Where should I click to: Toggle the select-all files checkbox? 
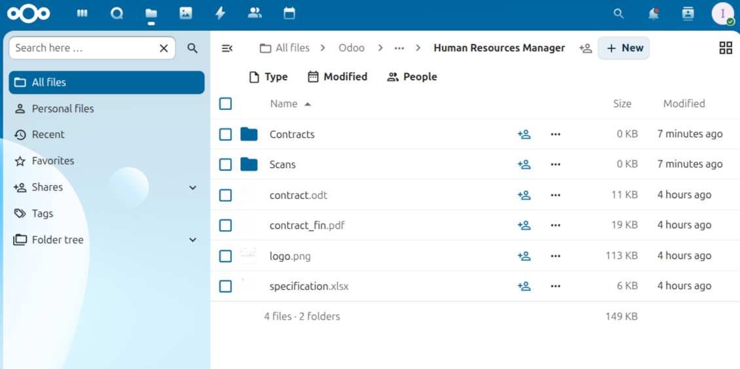pos(226,103)
